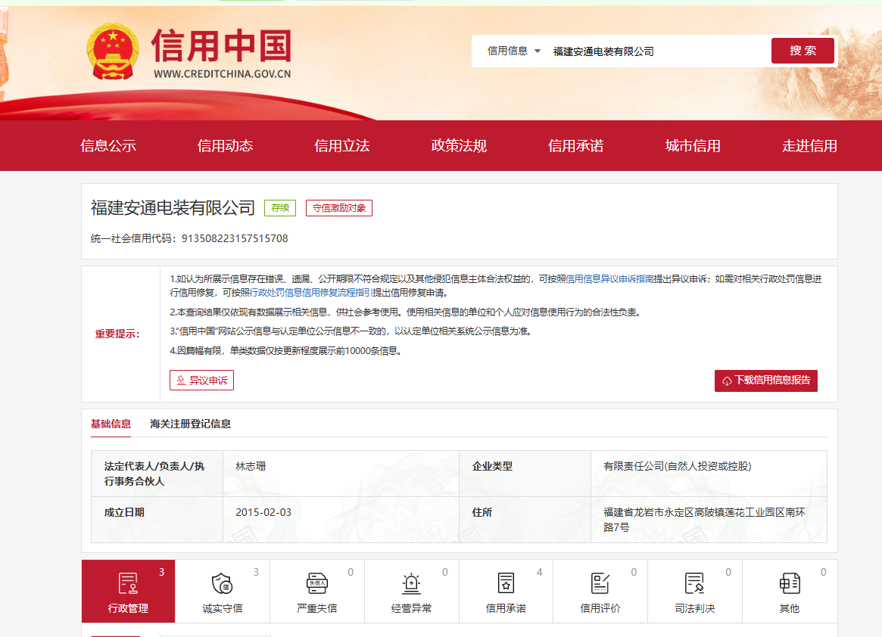
Task: Select the 诚实守信 shield icon
Action: [x=222, y=583]
